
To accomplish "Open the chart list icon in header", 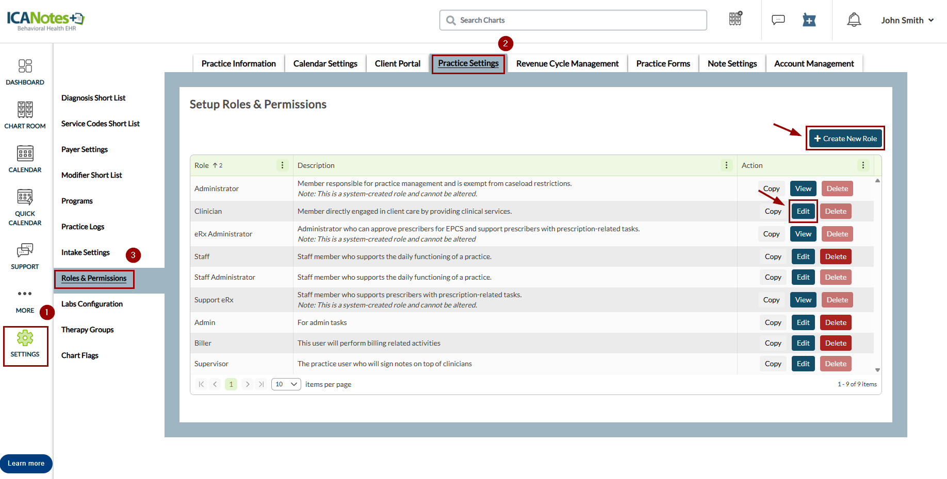I will point(736,19).
